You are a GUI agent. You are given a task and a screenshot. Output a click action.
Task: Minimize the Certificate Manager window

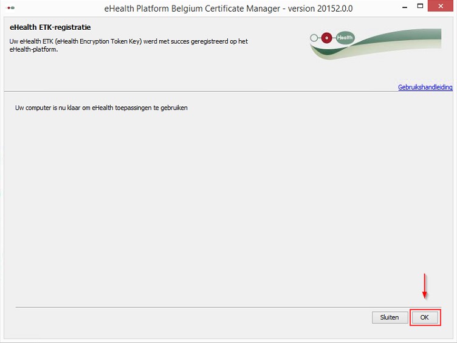(405, 7)
